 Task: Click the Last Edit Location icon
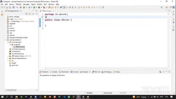pos(89,7)
